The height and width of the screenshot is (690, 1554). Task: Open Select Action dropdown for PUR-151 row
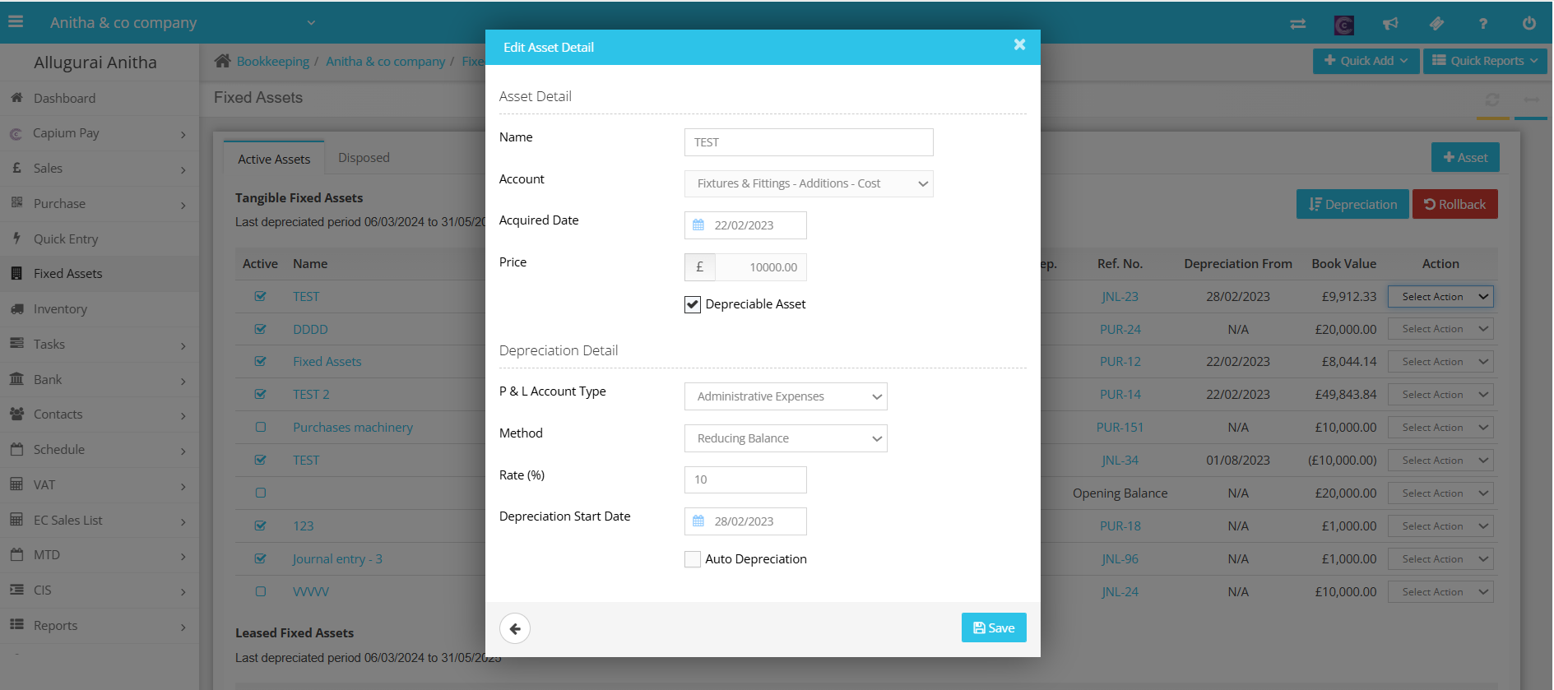pyautogui.click(x=1440, y=428)
